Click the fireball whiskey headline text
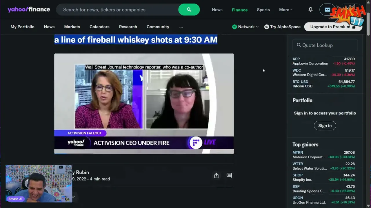Viewport: 371px width, 208px height. pos(136,40)
